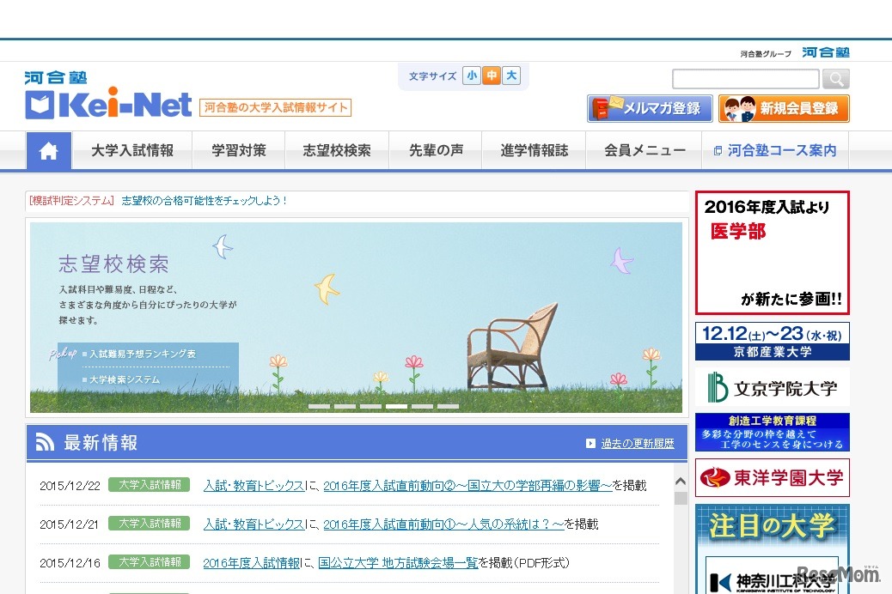Click the 新規会員登録 button
Image resolution: width=892 pixels, height=594 pixels.
point(784,109)
